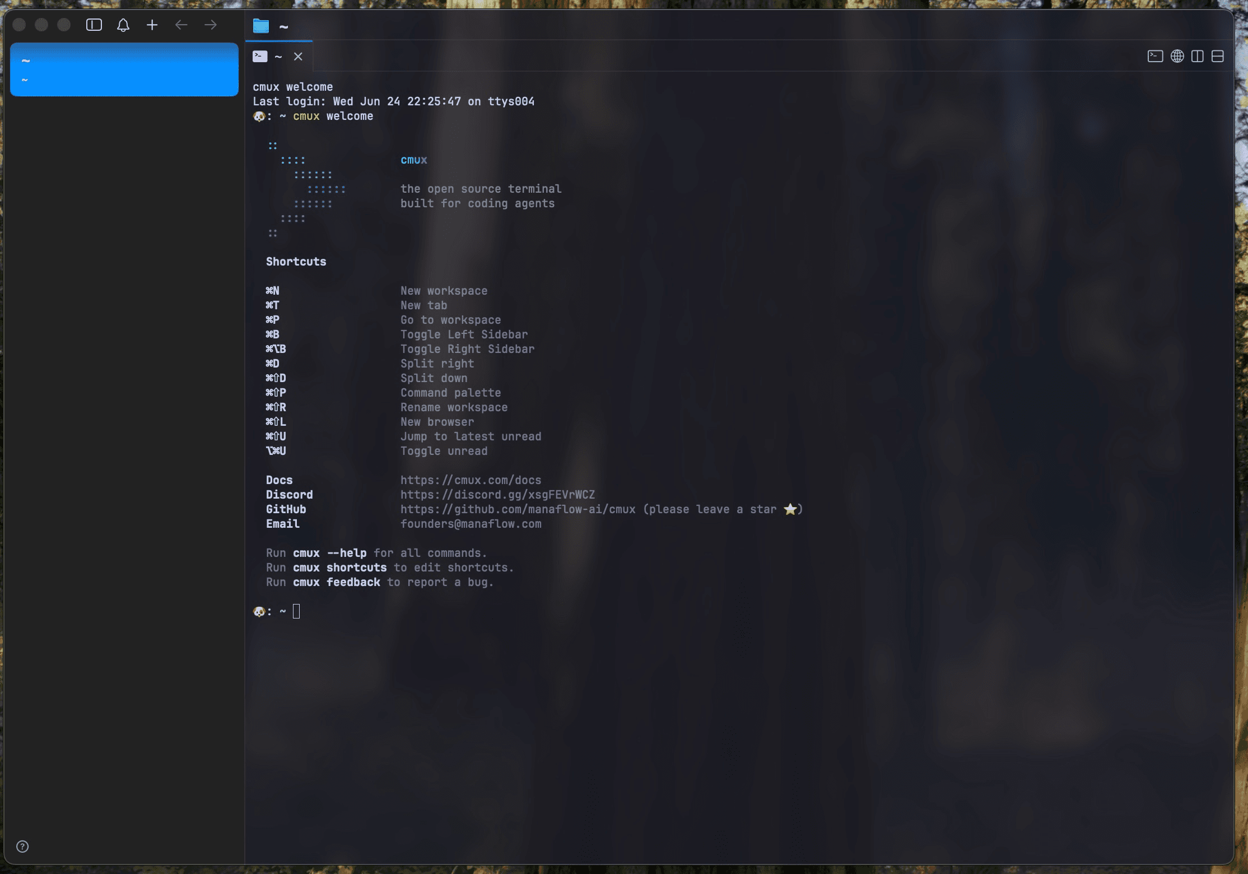Select the ~ terminal tab label

pyautogui.click(x=278, y=57)
